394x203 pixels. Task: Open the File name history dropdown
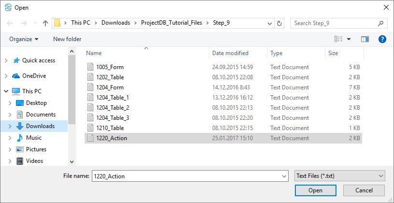coord(283,176)
